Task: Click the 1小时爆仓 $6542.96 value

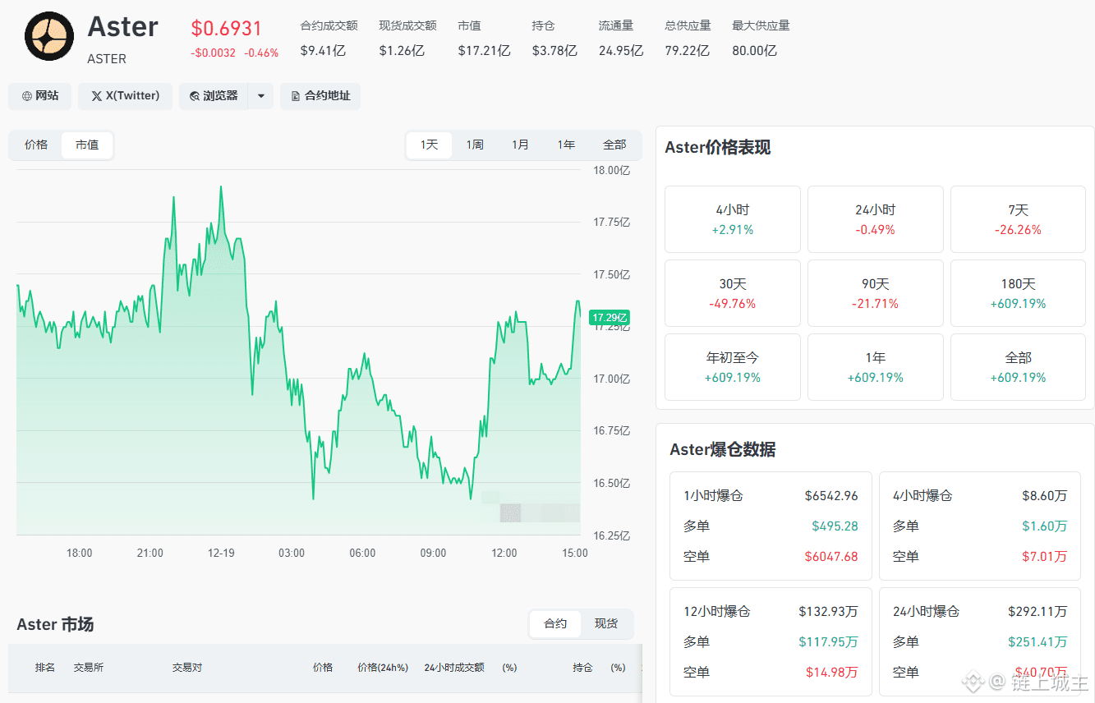Action: pyautogui.click(x=831, y=496)
